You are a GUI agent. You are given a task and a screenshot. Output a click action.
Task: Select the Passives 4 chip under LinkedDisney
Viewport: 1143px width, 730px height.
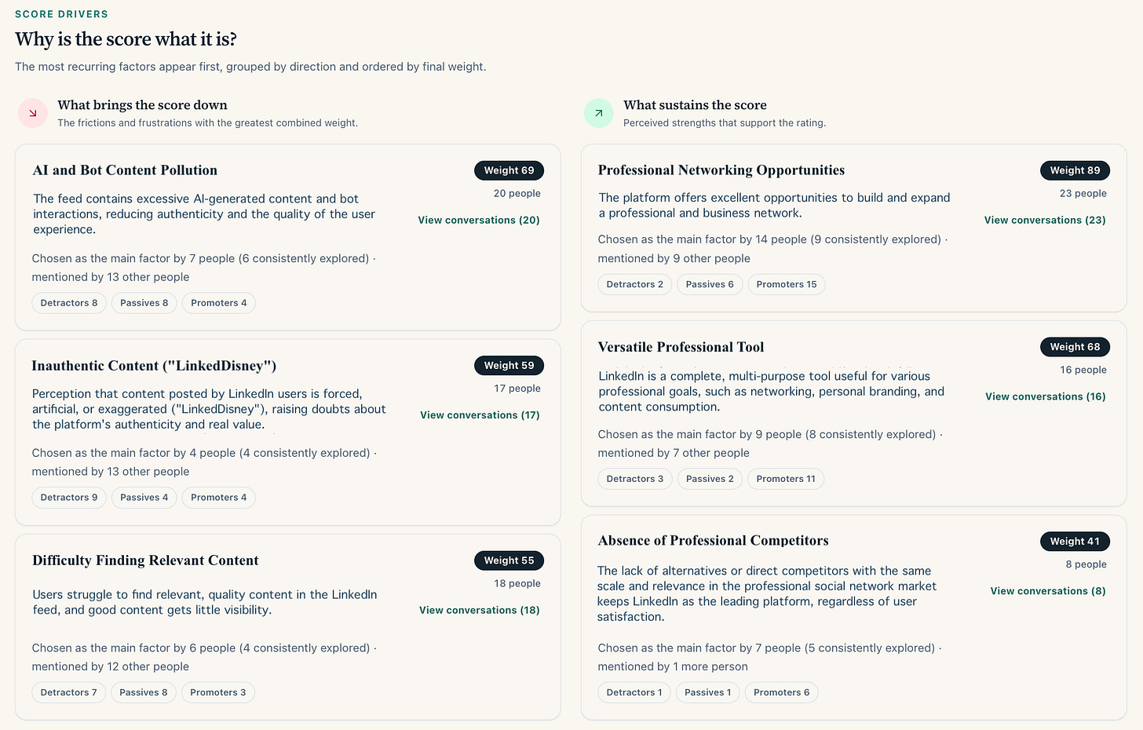point(144,498)
